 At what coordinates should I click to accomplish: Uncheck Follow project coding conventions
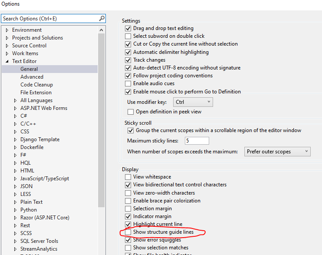(128, 76)
